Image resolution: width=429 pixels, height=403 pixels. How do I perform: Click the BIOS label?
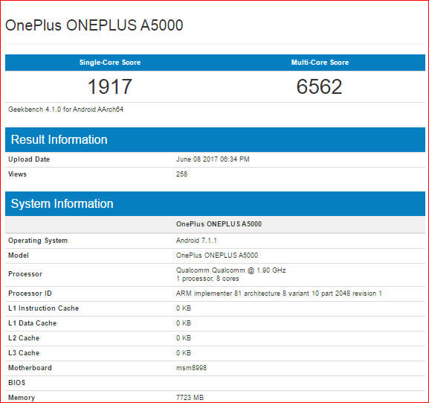click(16, 382)
